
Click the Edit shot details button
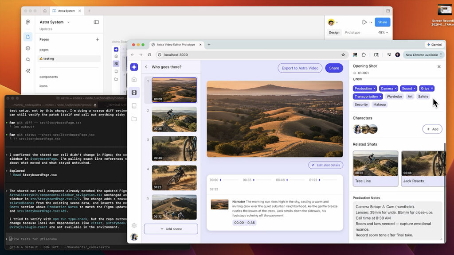tap(325, 165)
